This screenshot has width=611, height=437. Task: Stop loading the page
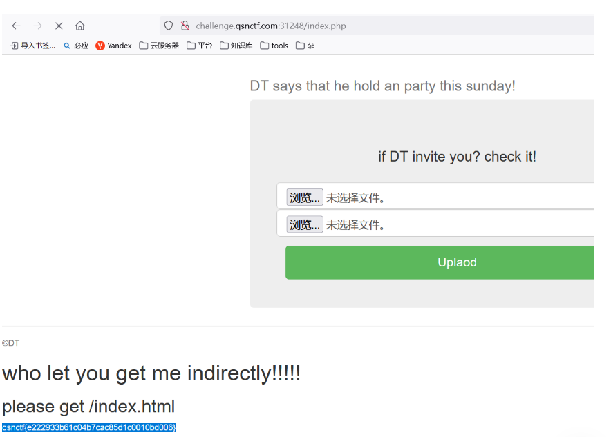(59, 26)
